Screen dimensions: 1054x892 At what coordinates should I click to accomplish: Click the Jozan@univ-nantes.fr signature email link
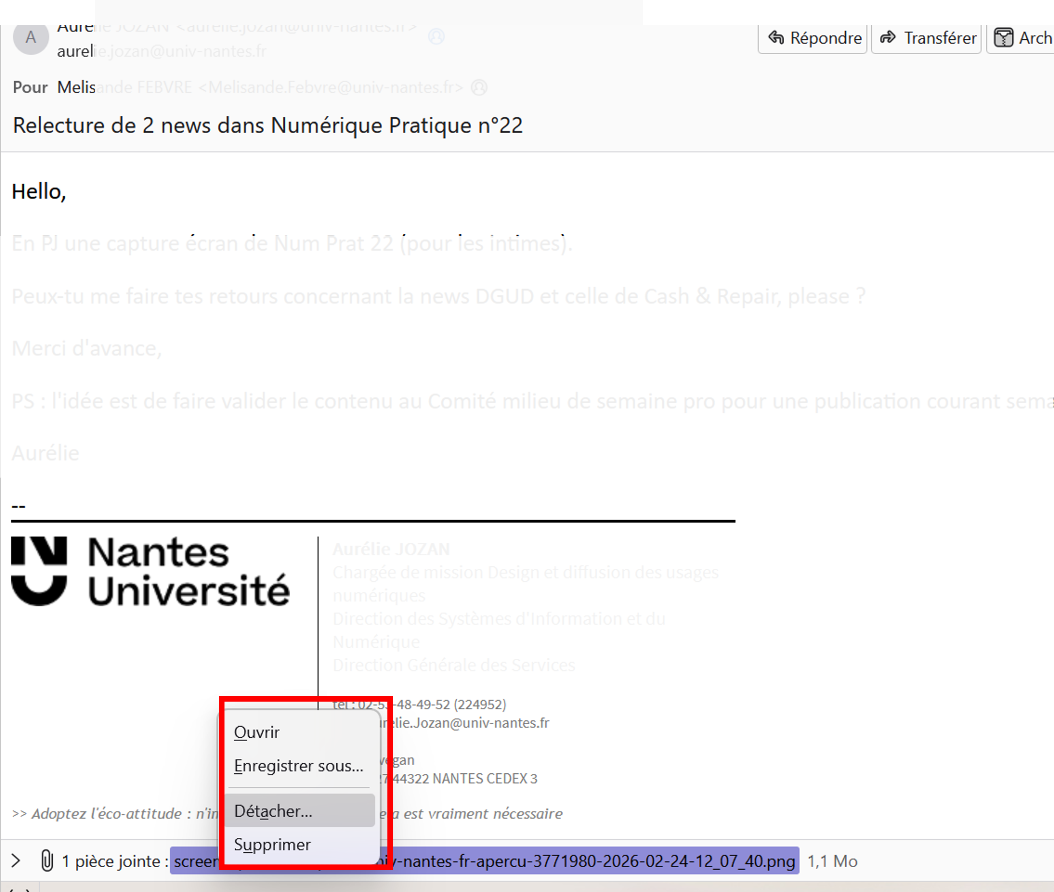[465, 723]
